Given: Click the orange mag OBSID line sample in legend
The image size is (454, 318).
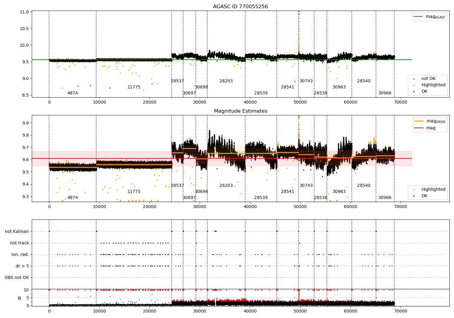Looking at the screenshot, I should (419, 121).
